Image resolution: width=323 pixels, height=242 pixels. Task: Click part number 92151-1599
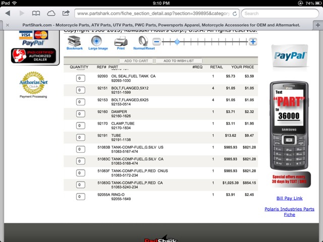pos(121,92)
